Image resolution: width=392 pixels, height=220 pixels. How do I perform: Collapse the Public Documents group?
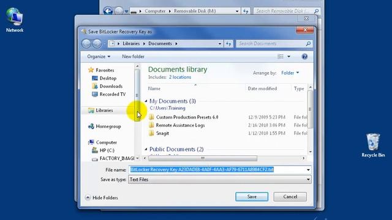[x=146, y=149]
